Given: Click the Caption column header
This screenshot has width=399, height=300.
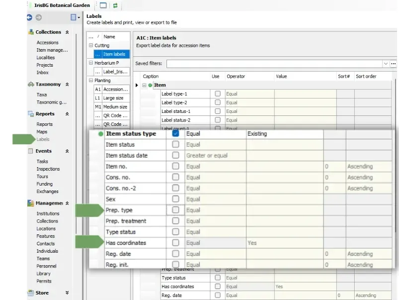Looking at the screenshot, I should [x=151, y=76].
